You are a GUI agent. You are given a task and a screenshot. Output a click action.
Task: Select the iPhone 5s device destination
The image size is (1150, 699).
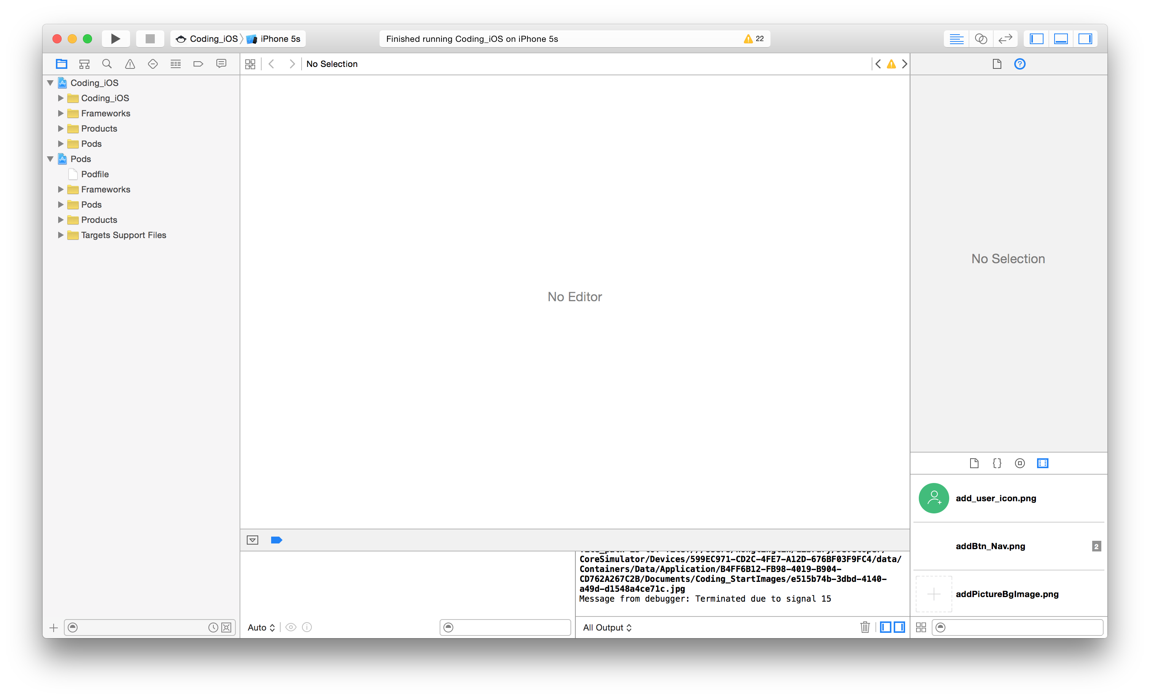280,39
